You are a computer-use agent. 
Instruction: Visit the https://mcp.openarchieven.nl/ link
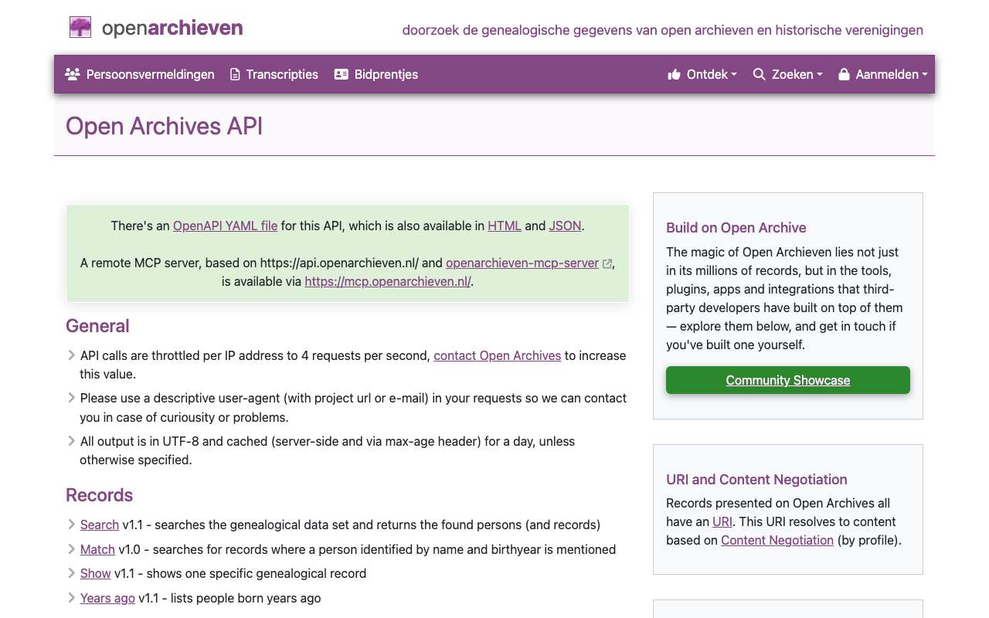(x=388, y=281)
